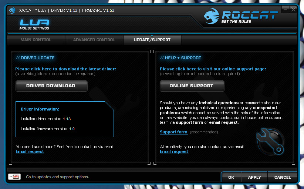The width and height of the screenshot is (304, 189).
Task: Open the Main Control tab
Action: pos(36,40)
